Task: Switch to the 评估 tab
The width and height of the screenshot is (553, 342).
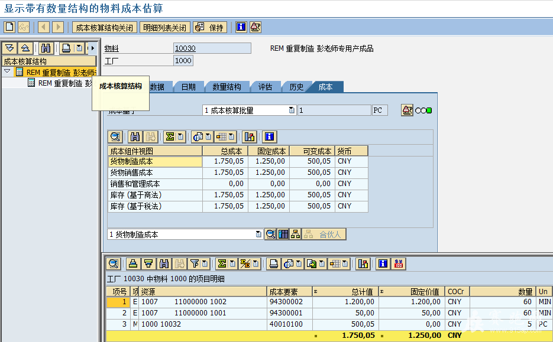Action: click(x=265, y=87)
